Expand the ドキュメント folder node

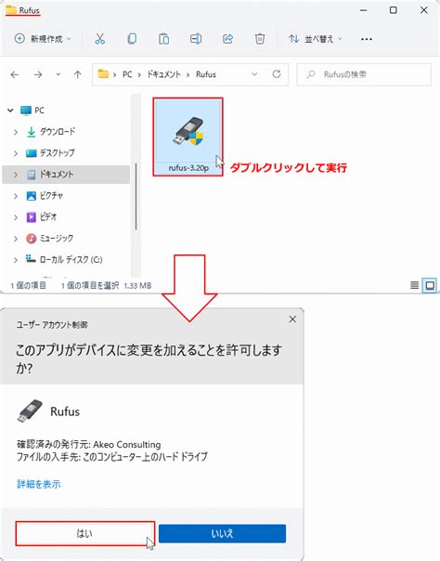(16, 175)
